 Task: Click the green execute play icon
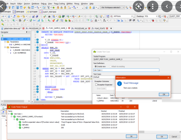coord(2,21)
